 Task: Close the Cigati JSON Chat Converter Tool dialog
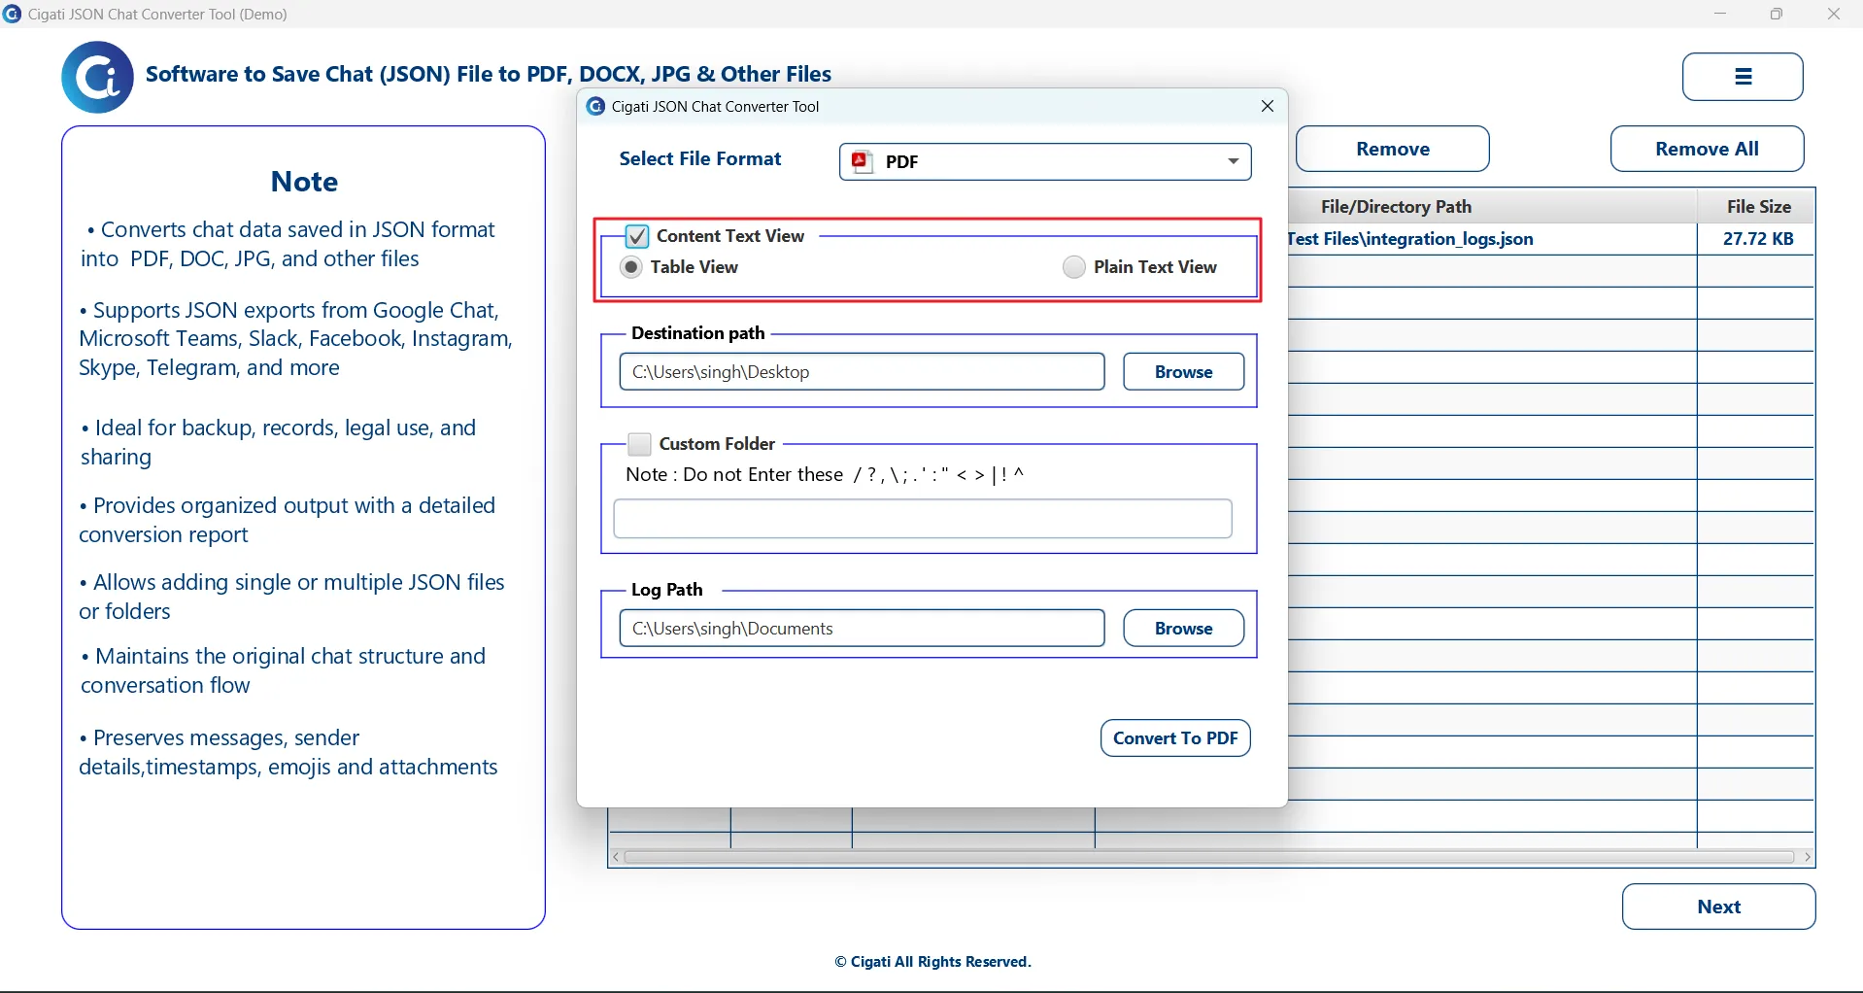[x=1267, y=106]
